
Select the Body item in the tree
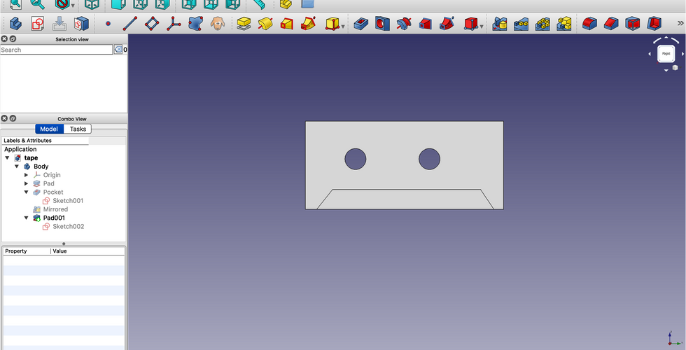[x=41, y=167]
